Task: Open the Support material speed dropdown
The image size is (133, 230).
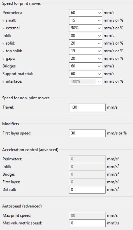Action: pyautogui.click(x=99, y=74)
